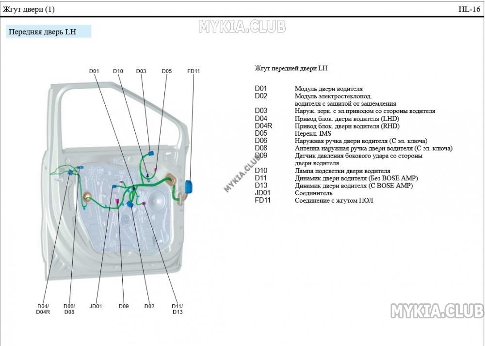Click the D02 callout below the door

point(149,306)
